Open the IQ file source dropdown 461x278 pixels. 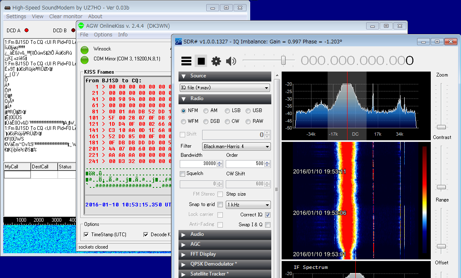225,88
